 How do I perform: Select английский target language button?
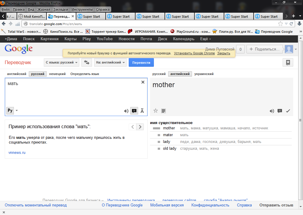180,74
